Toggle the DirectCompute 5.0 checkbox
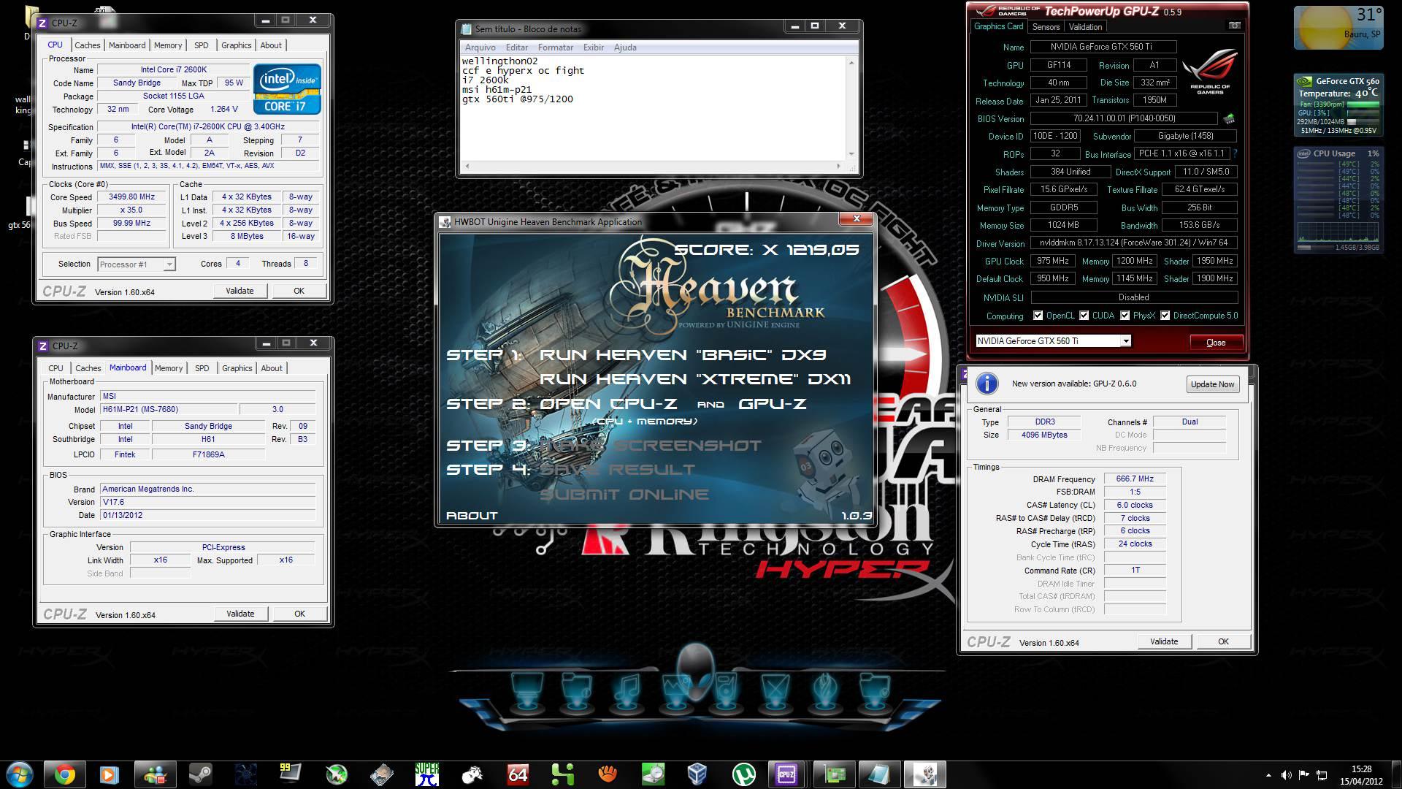Viewport: 1402px width, 789px height. coord(1165,316)
